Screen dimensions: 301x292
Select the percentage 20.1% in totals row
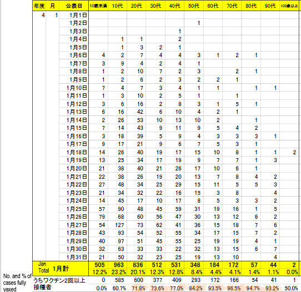[138, 272]
